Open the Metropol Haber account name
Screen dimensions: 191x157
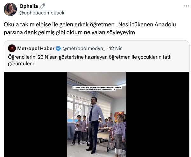[x=36, y=48]
